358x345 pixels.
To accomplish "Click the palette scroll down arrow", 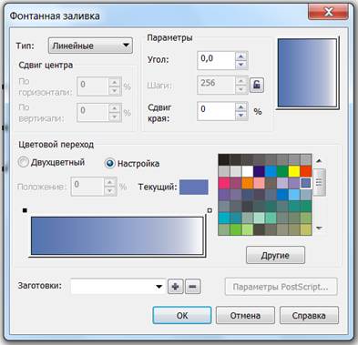I will point(319,228).
